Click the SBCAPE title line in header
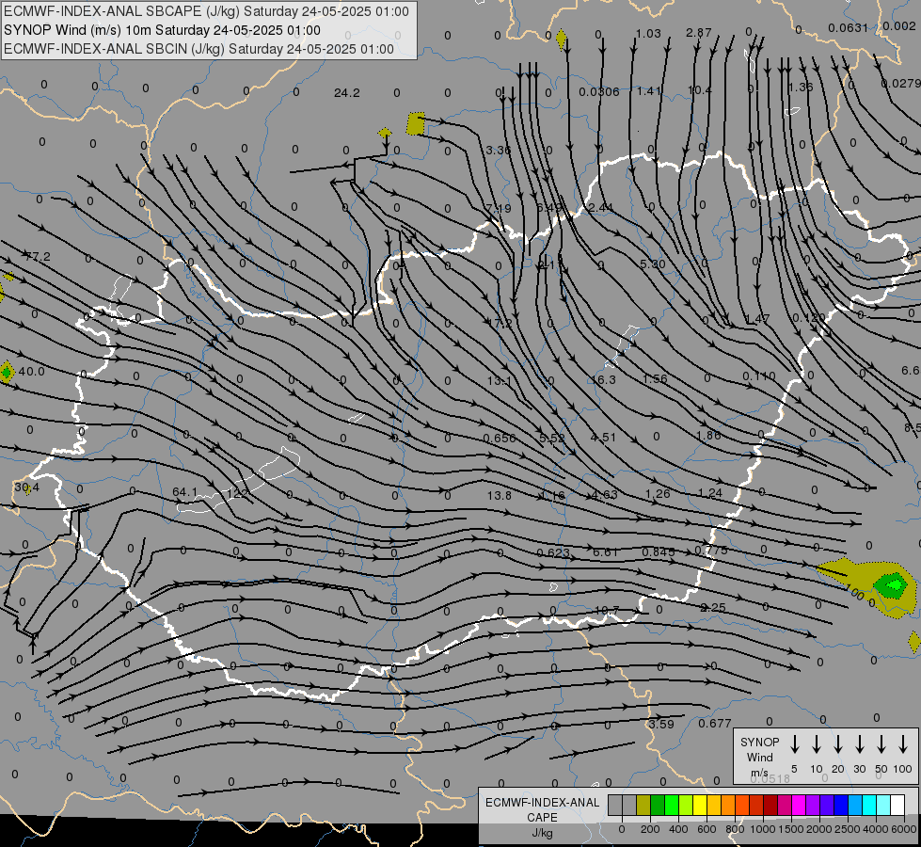This screenshot has height=847, width=921. 206,11
